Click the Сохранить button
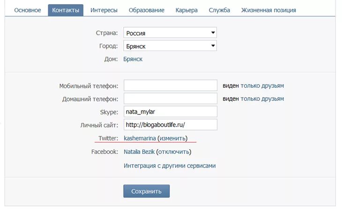342x212 pixels. [x=146, y=191]
